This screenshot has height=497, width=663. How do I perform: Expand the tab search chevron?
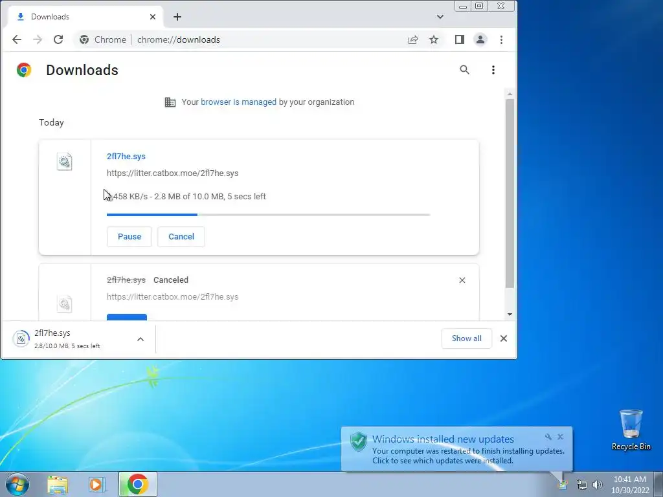pyautogui.click(x=440, y=17)
